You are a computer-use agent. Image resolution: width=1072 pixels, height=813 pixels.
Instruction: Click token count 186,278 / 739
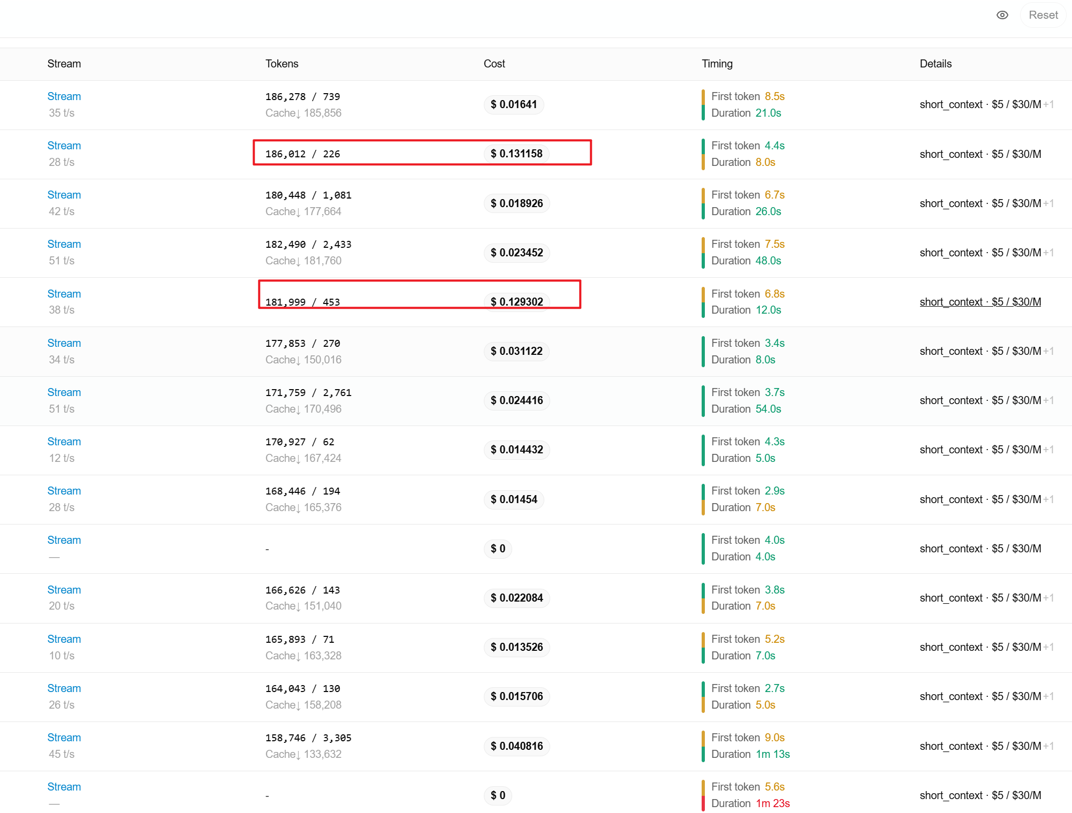click(x=303, y=97)
